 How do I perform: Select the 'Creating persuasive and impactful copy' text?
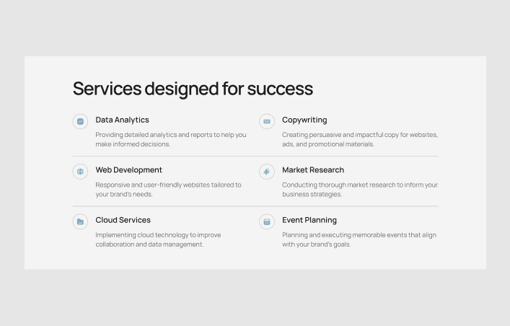[359, 139]
